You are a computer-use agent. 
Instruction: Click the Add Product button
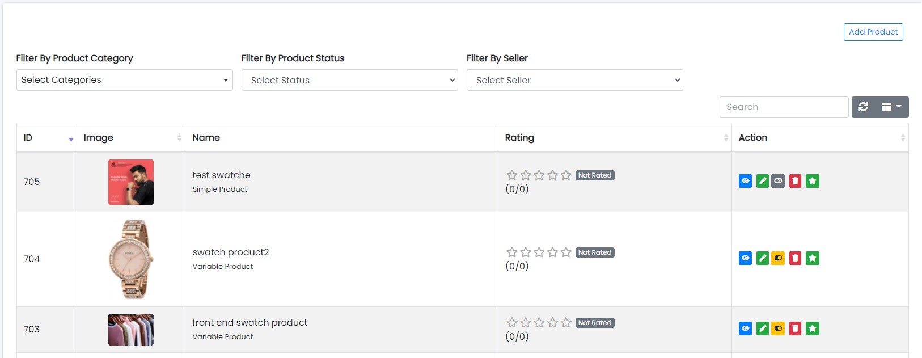(873, 32)
